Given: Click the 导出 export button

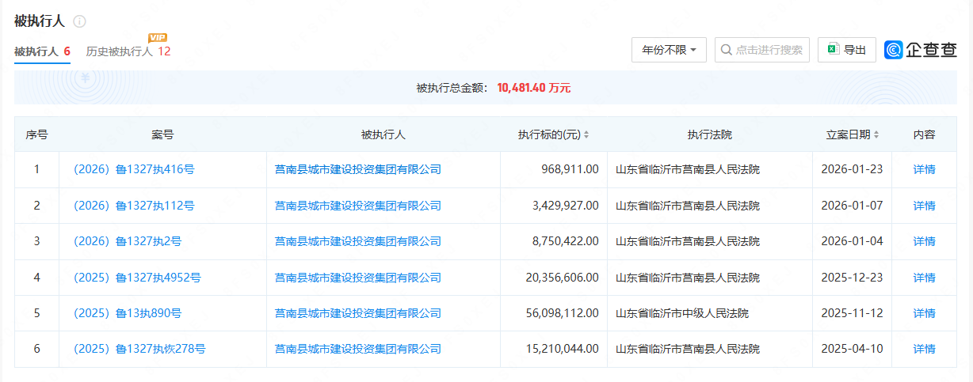Looking at the screenshot, I should coord(846,50).
